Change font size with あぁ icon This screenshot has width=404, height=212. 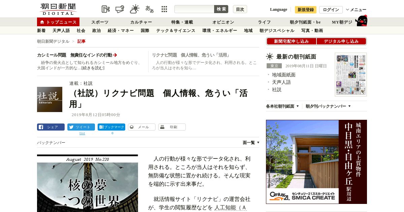(149, 9)
